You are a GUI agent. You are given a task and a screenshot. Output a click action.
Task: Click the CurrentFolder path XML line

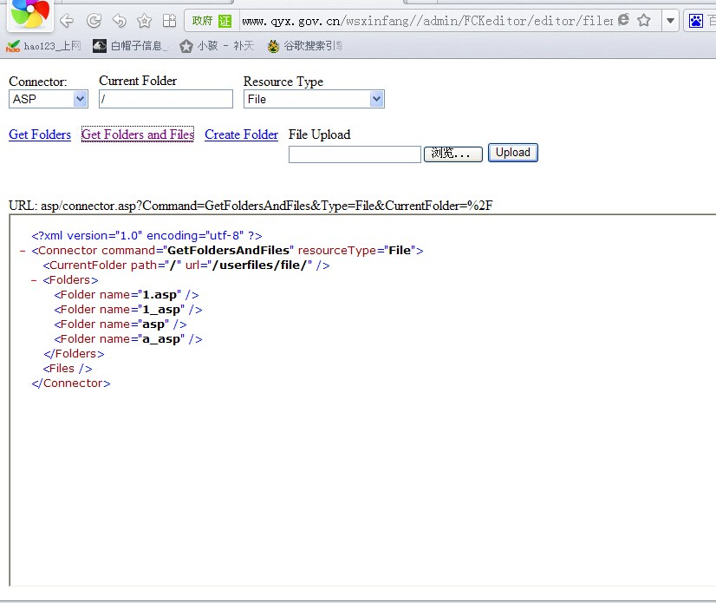(186, 265)
